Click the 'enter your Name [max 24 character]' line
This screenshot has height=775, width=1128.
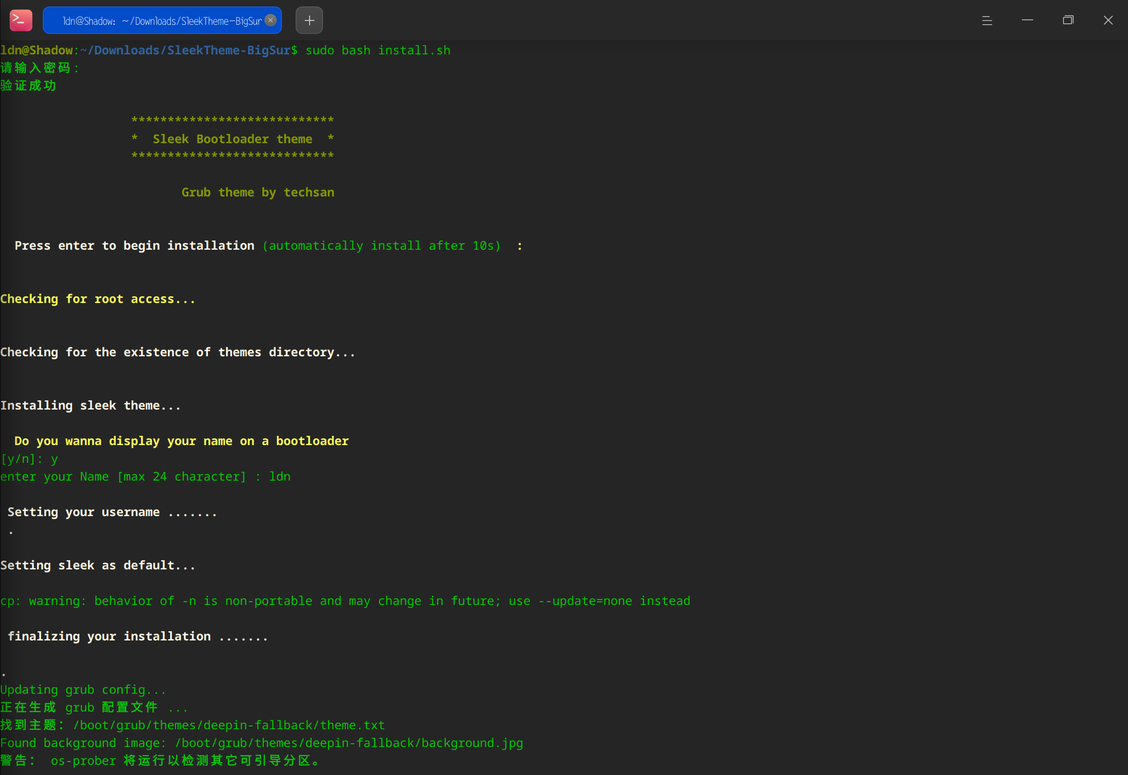(145, 477)
